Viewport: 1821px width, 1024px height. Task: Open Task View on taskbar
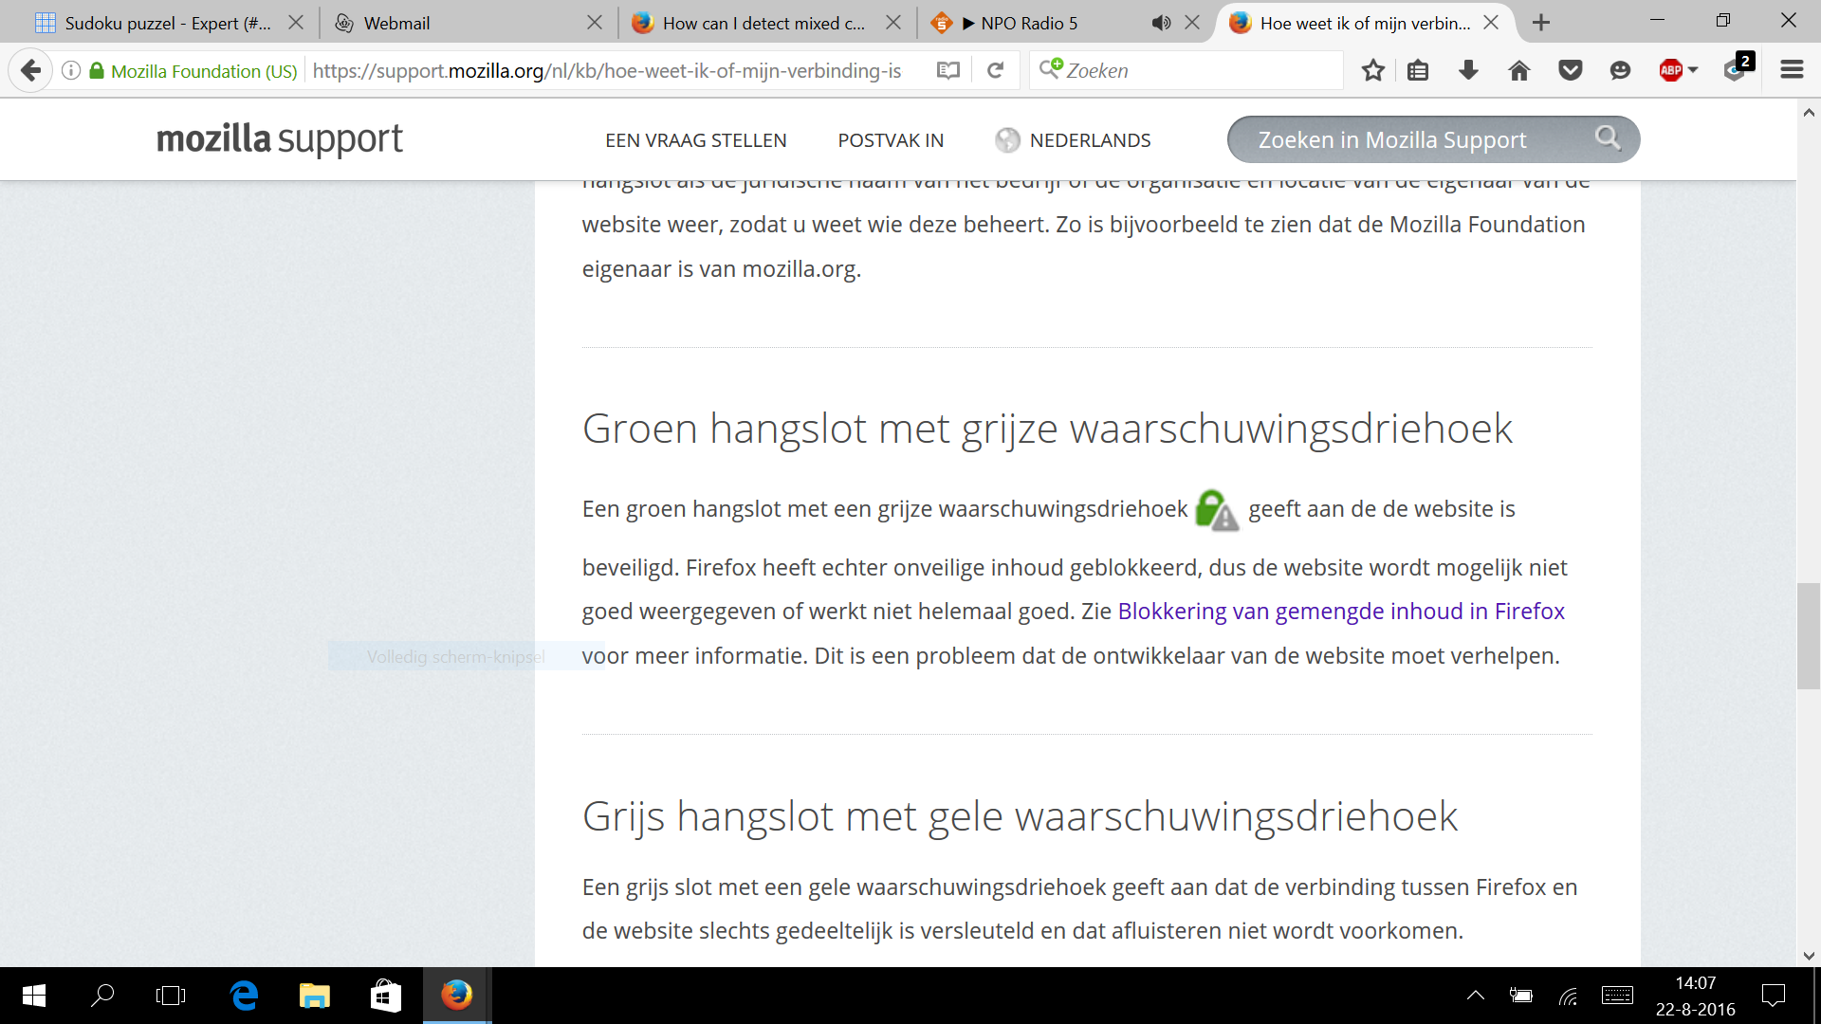point(171,996)
